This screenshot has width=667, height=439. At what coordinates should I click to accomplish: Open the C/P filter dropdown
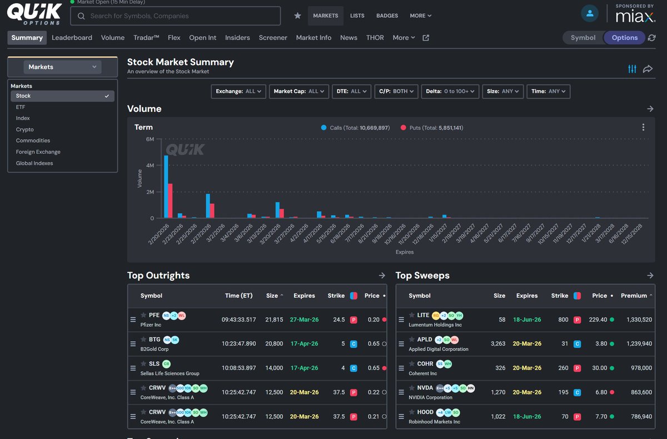tap(396, 92)
